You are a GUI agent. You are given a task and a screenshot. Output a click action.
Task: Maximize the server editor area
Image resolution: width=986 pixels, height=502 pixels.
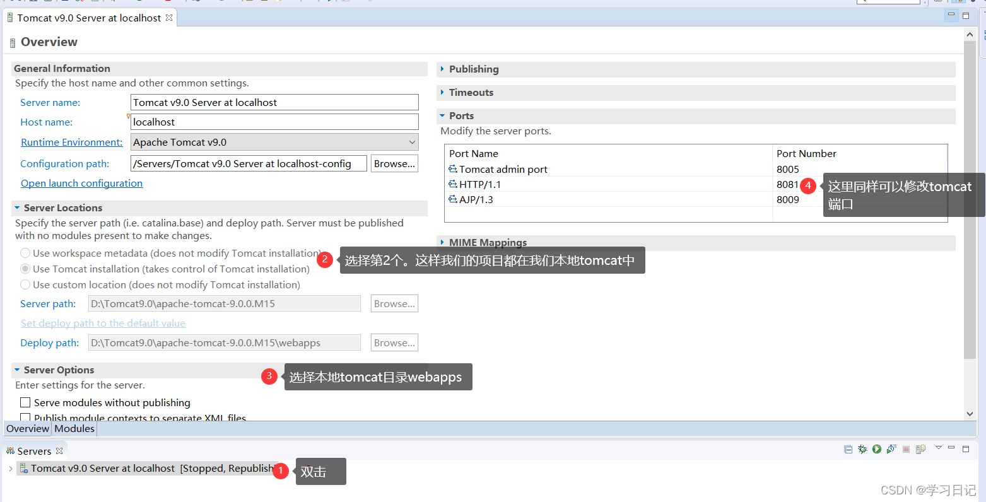[966, 15]
